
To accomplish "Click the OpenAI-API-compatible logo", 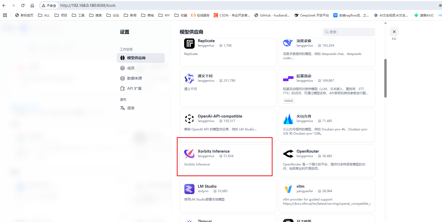I will tap(189, 119).
